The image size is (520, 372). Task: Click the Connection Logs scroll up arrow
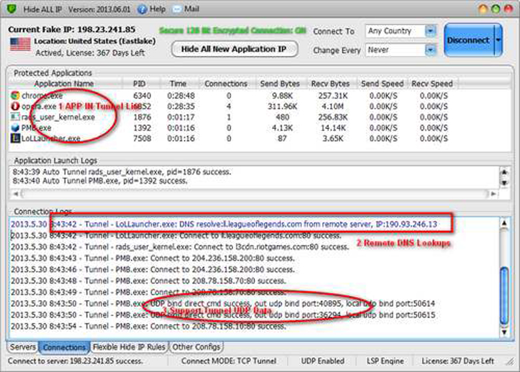pos(505,223)
